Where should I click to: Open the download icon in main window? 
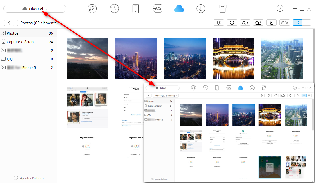[201, 9]
